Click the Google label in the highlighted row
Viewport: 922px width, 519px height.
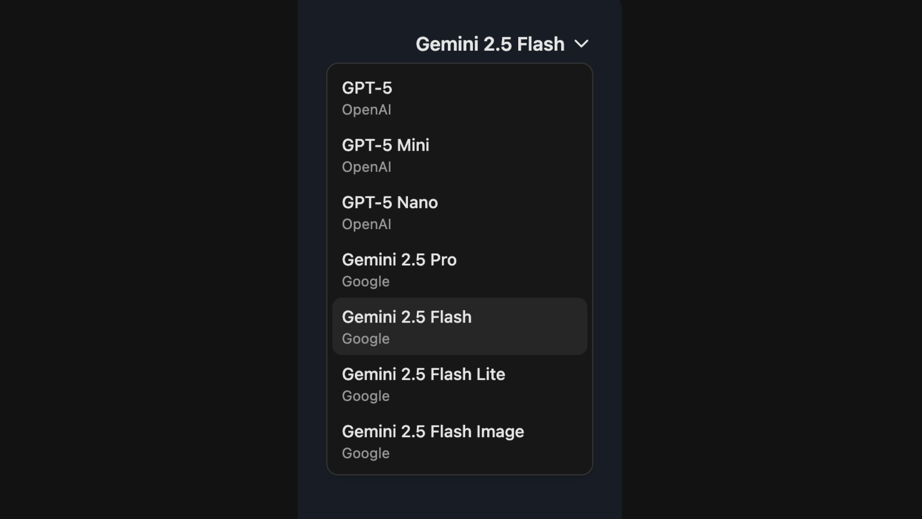(366, 339)
